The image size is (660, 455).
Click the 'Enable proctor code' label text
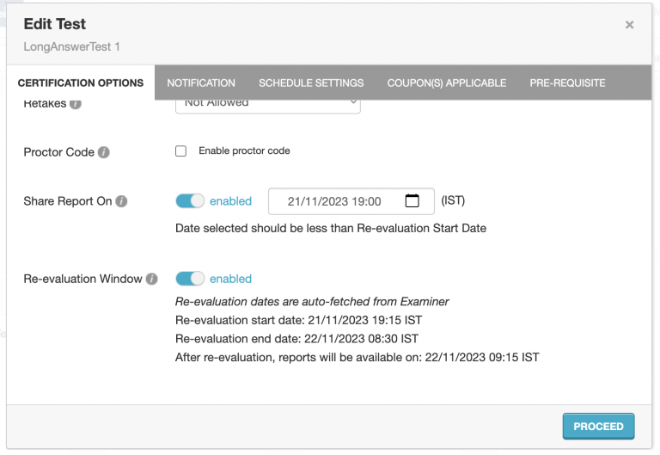244,151
